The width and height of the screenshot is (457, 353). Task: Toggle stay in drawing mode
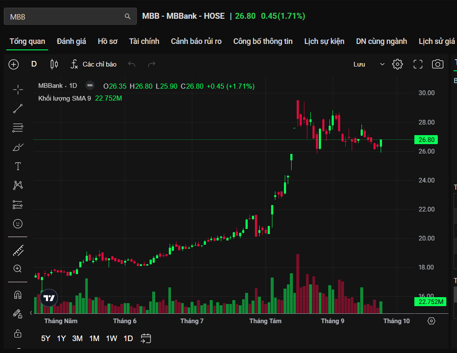[17, 314]
